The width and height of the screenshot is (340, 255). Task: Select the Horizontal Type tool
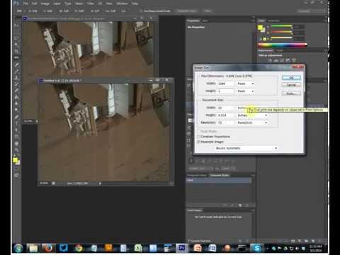point(16,123)
